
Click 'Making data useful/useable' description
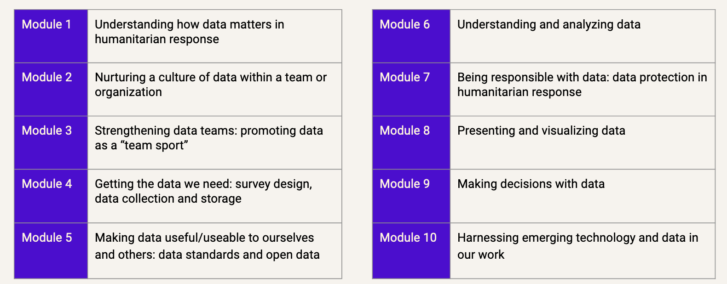point(207,246)
